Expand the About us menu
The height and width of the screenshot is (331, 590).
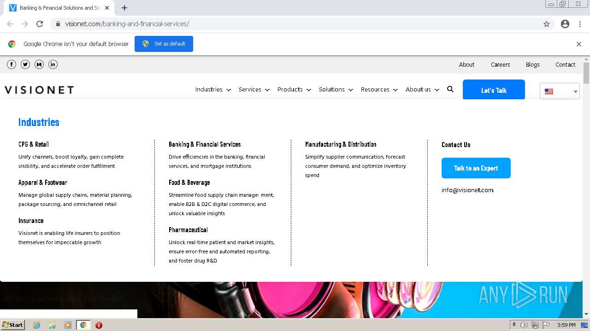423,90
